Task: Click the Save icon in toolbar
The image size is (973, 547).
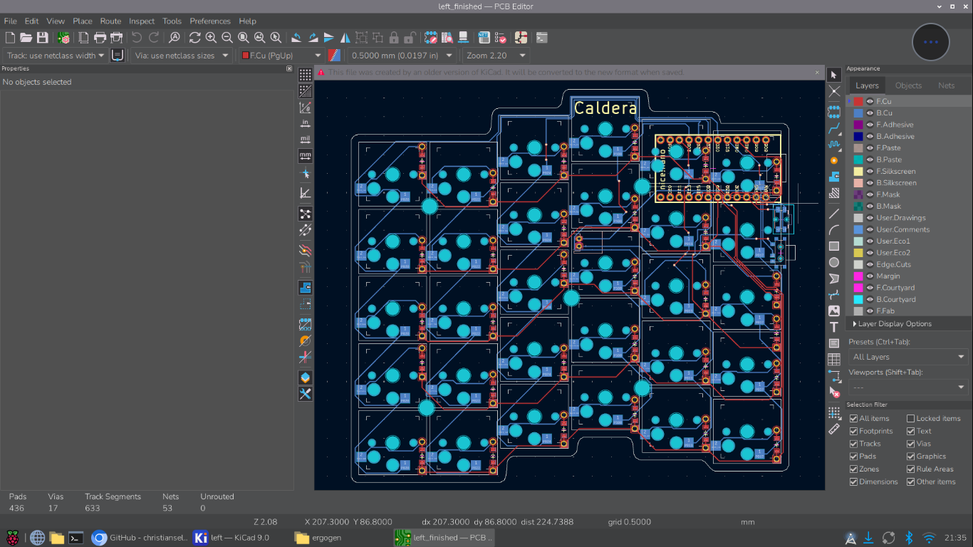Action: point(43,38)
